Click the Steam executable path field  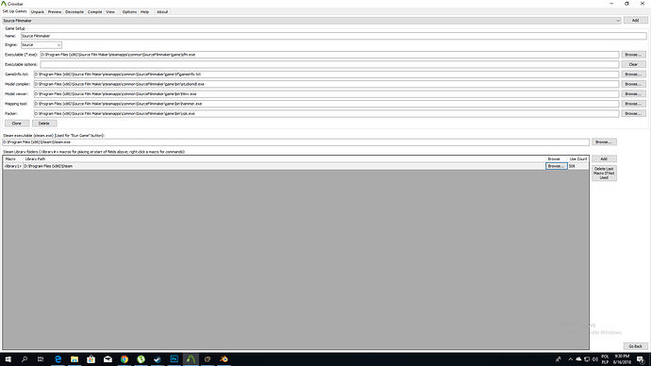pos(295,141)
